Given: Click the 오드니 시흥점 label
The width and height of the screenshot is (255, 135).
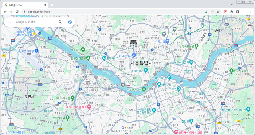Looking at the screenshot, I should click(16, 132).
